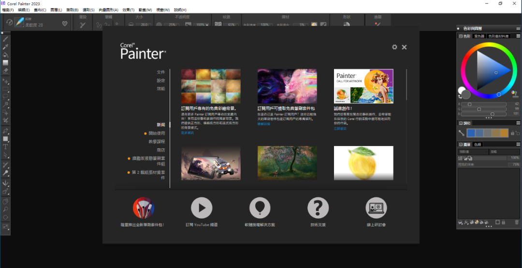Open the composite depth dropdown
522x268 pixels.
tap(504, 152)
